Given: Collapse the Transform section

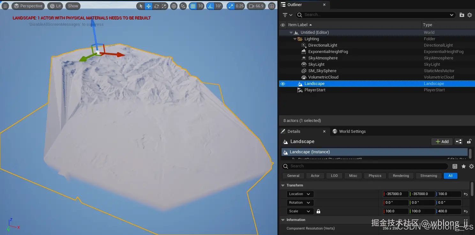Looking at the screenshot, I should tap(283, 185).
